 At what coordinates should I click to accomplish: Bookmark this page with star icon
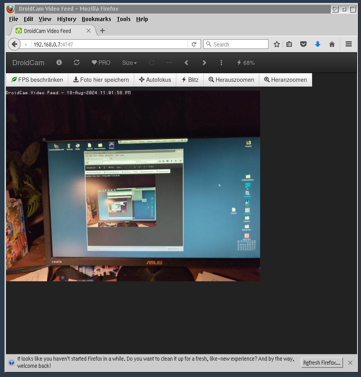tap(277, 44)
